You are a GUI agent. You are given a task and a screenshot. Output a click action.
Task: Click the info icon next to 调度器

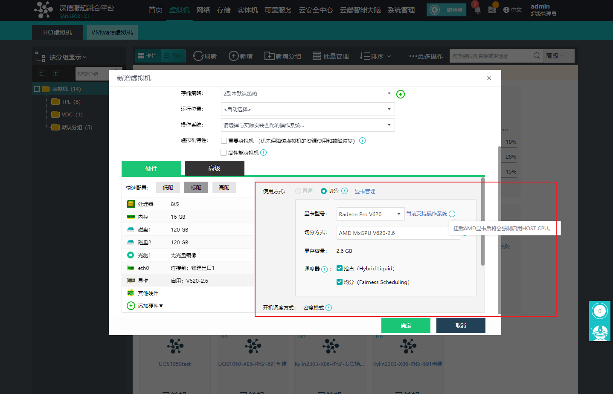[x=325, y=269]
